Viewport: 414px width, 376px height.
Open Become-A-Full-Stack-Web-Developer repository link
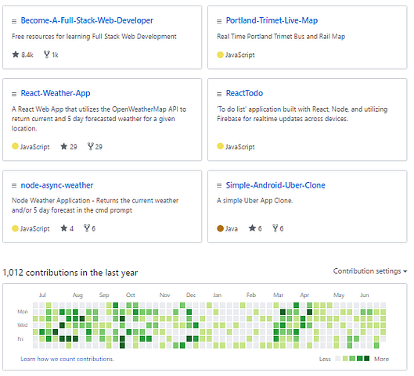87,20
